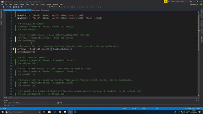Open the View menu
This screenshot has width=203, height=114.
[10, 4]
